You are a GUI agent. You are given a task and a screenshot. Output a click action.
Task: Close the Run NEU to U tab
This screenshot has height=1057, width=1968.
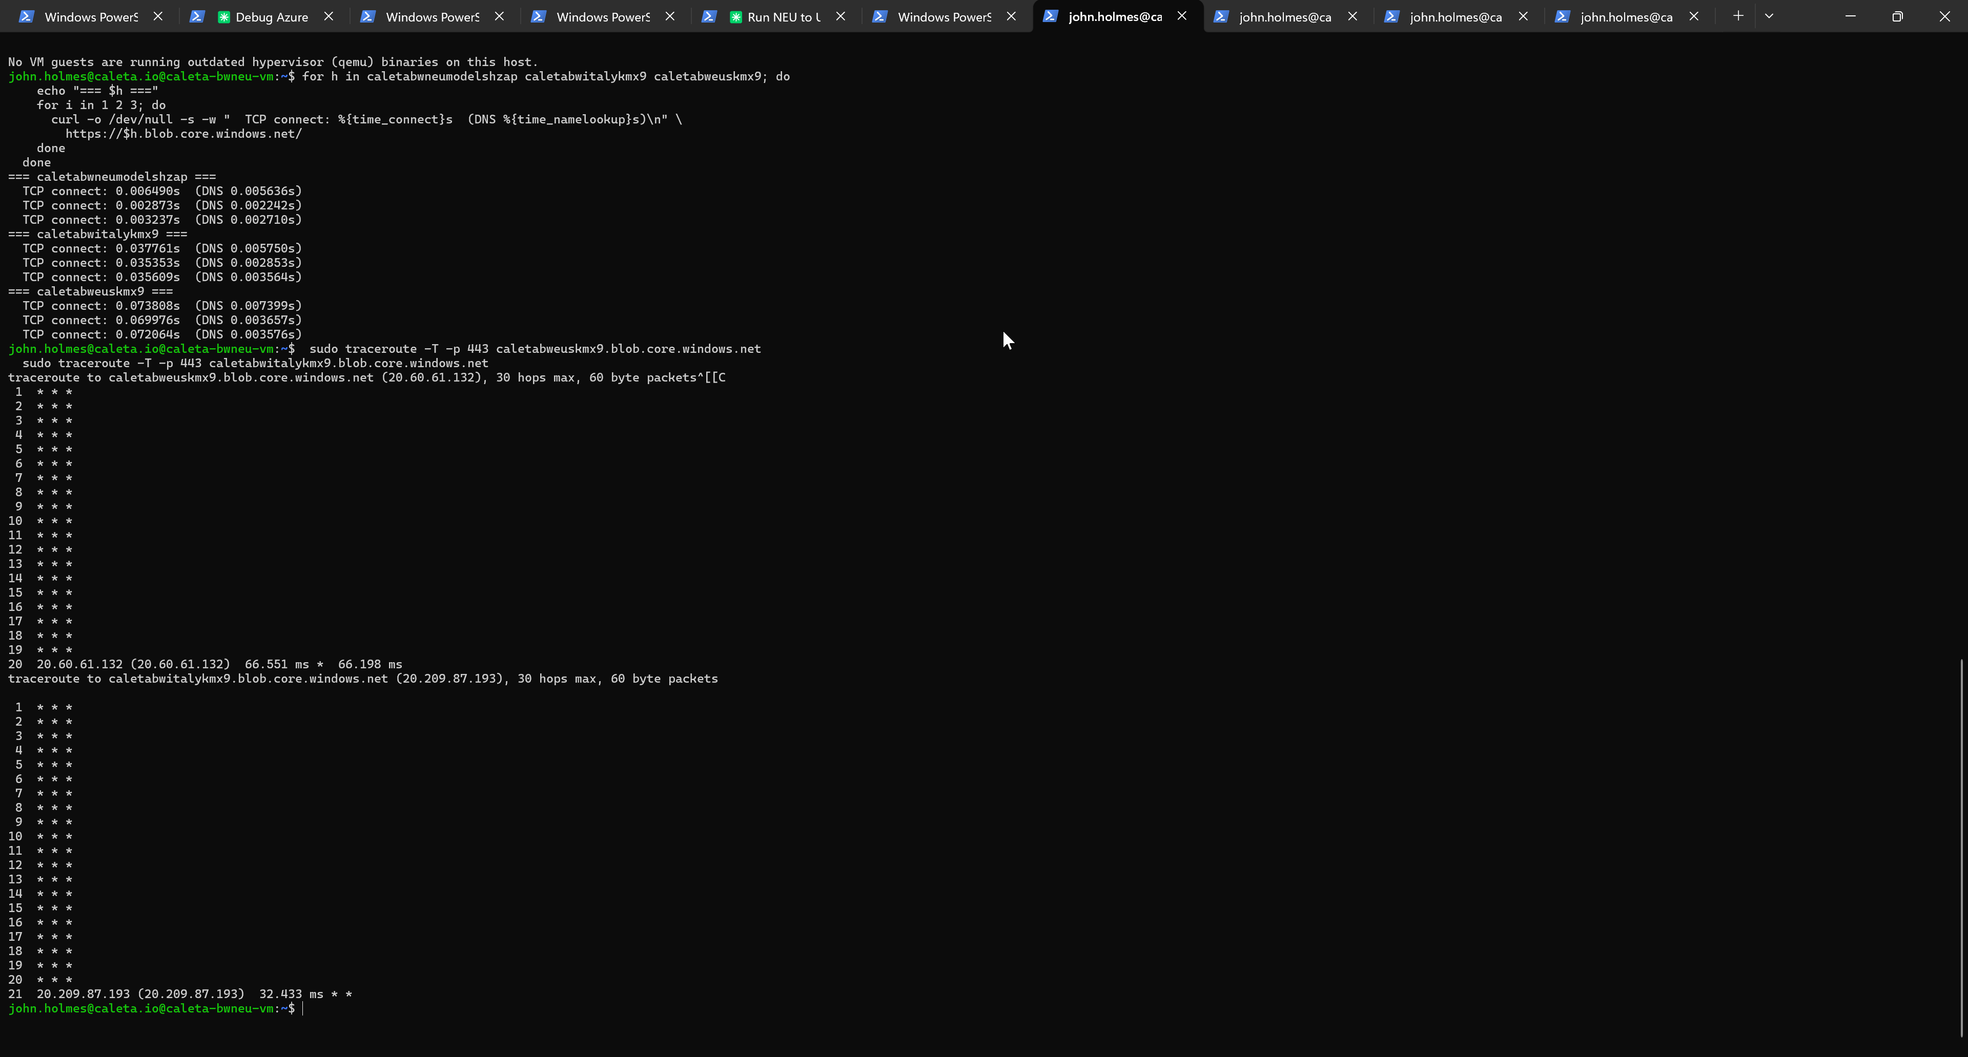pyautogui.click(x=840, y=16)
